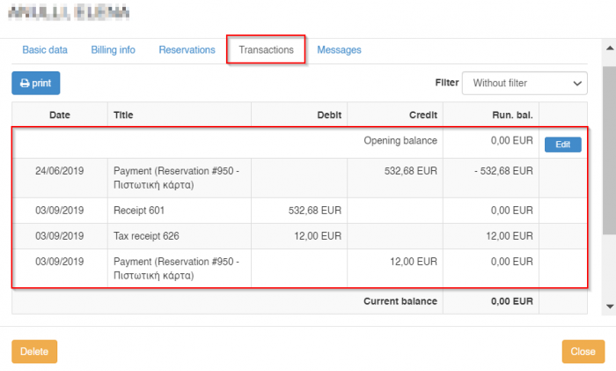Click the Credit column header
616x371 pixels.
click(422, 115)
